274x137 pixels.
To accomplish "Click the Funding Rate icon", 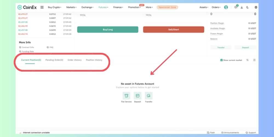I will tap(20, 52).
